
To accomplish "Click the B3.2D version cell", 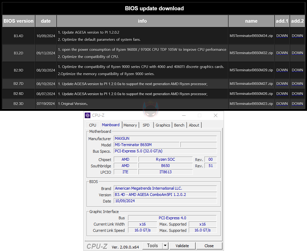I will point(18,53).
